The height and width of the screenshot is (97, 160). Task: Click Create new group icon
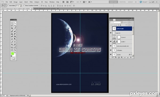(125, 58)
